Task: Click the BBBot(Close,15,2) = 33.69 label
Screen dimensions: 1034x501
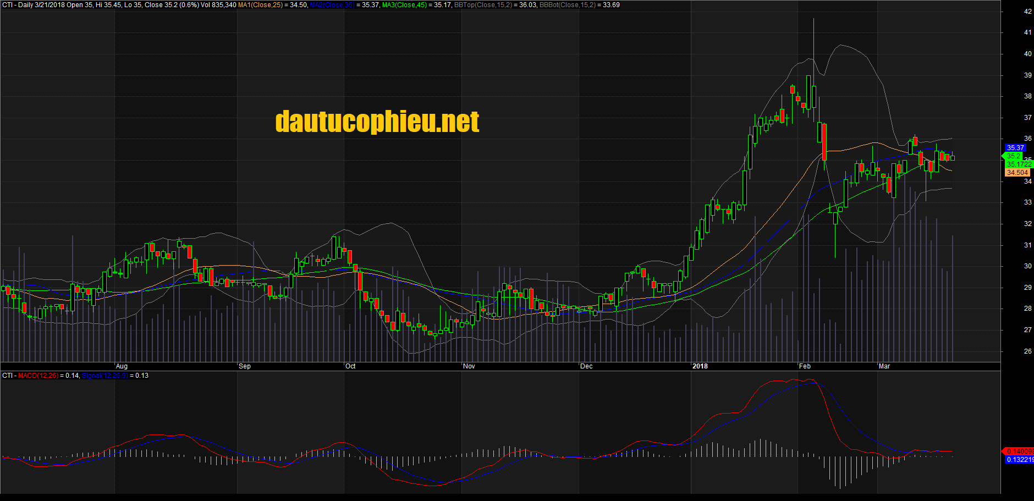Action: click(x=580, y=5)
